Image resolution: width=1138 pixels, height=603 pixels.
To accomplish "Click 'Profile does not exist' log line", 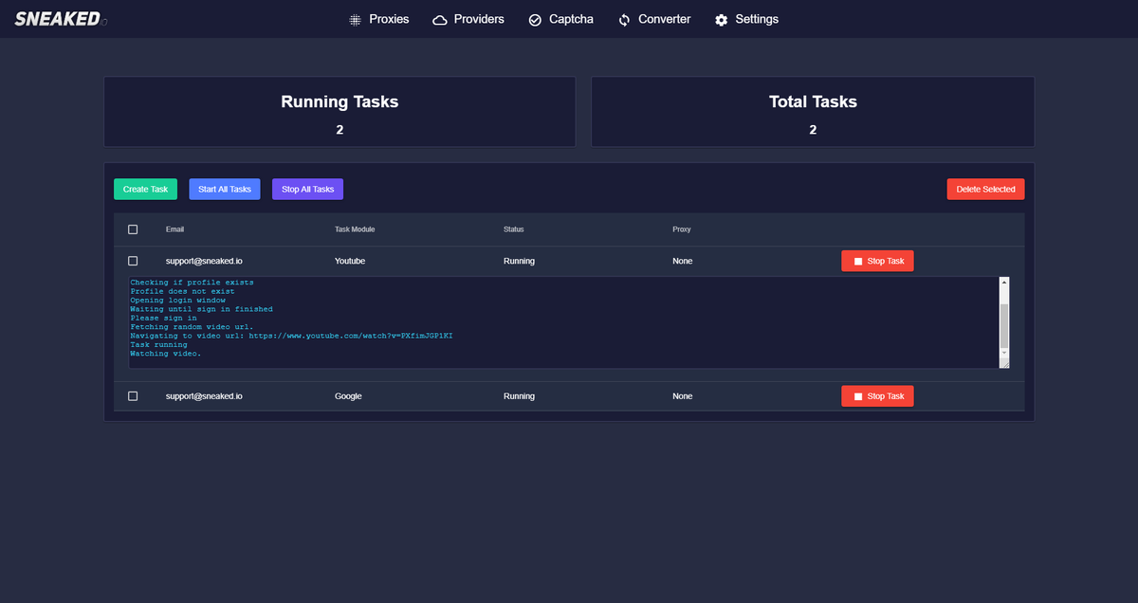I will (182, 291).
